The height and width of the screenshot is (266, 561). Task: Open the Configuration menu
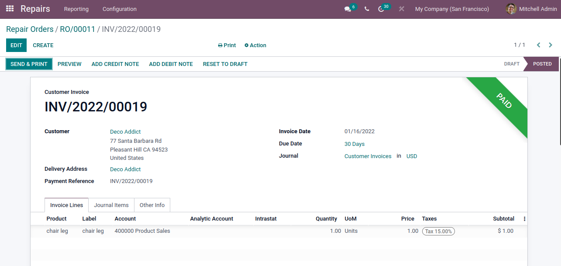[120, 9]
